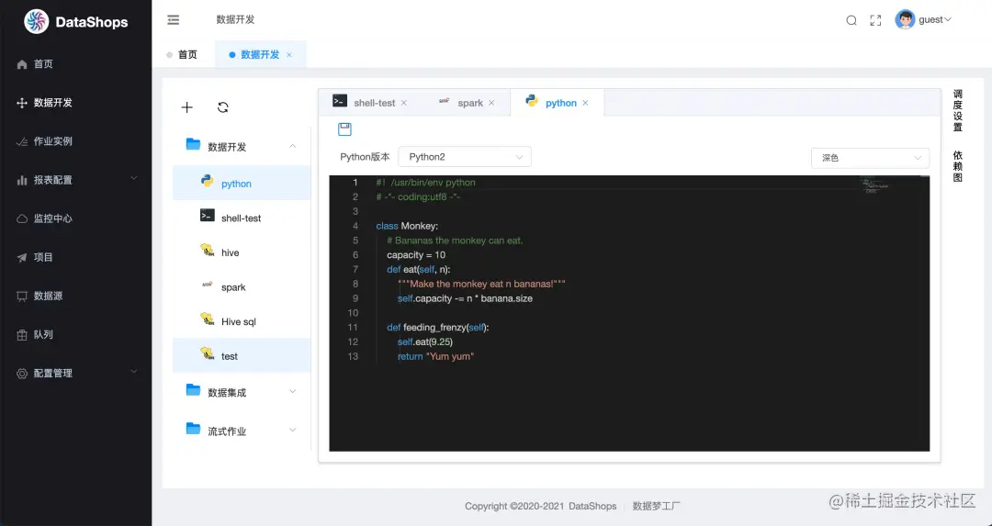992x526 pixels.
Task: Click the 项目 paper plane icon
Action: (x=22, y=257)
